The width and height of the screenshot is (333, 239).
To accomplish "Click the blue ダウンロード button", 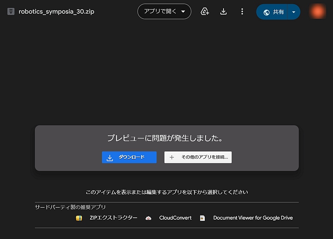I will (x=129, y=157).
